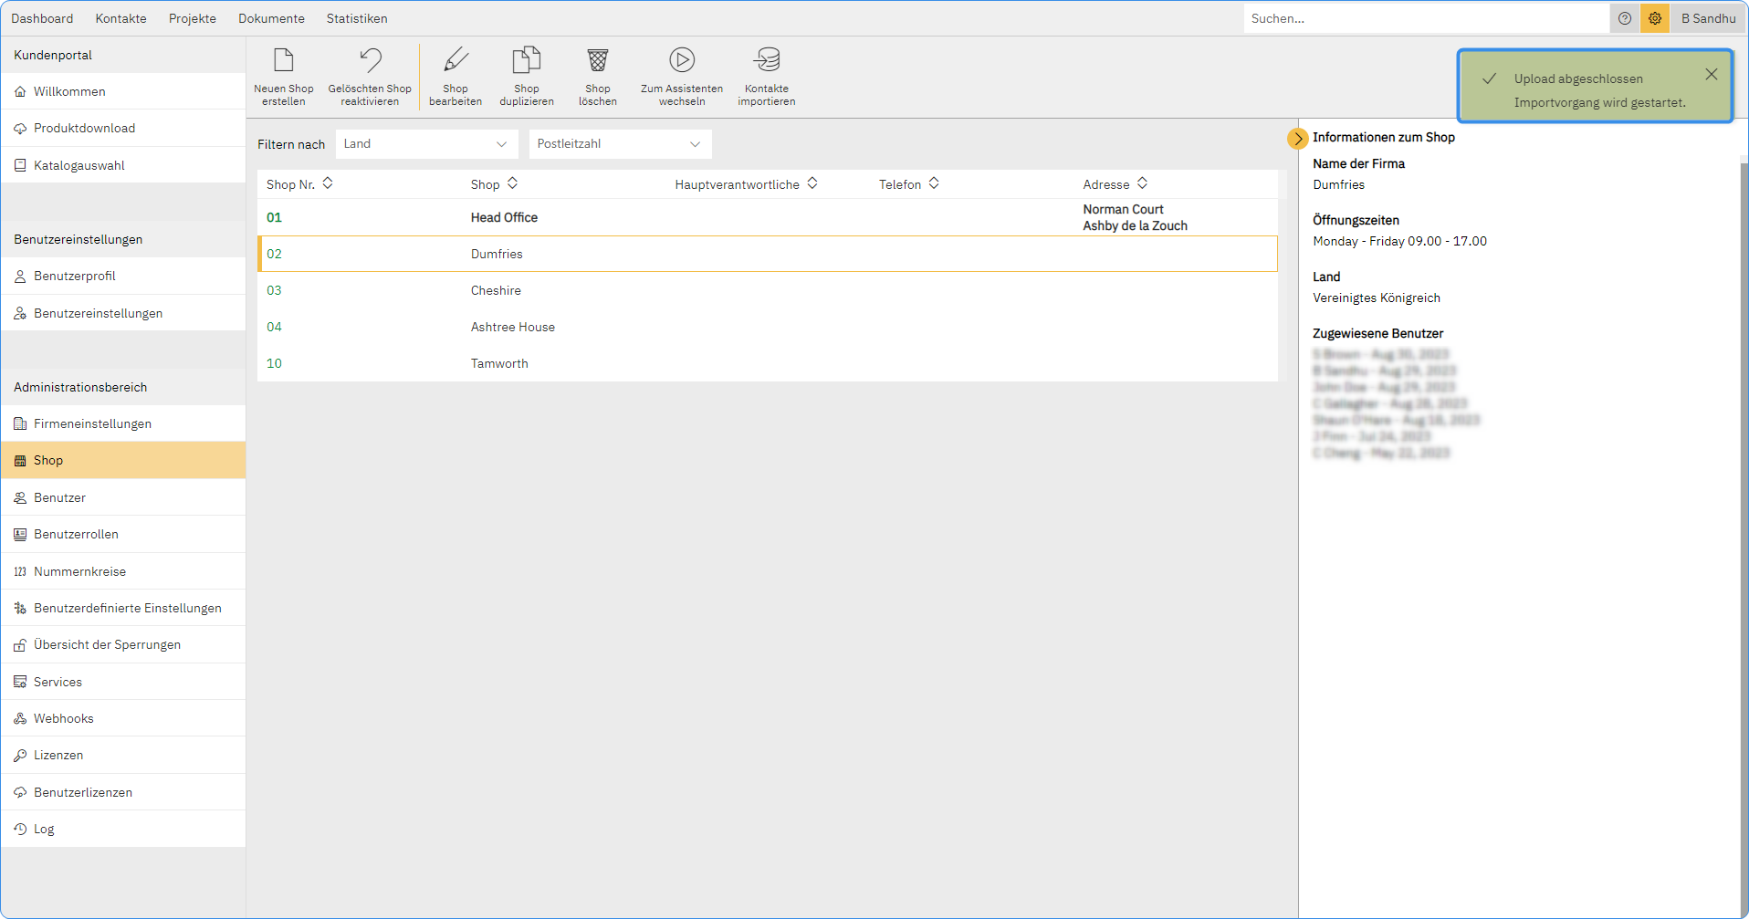Toggle sorting on the Telefon column
This screenshot has width=1749, height=919.
pyautogui.click(x=934, y=183)
